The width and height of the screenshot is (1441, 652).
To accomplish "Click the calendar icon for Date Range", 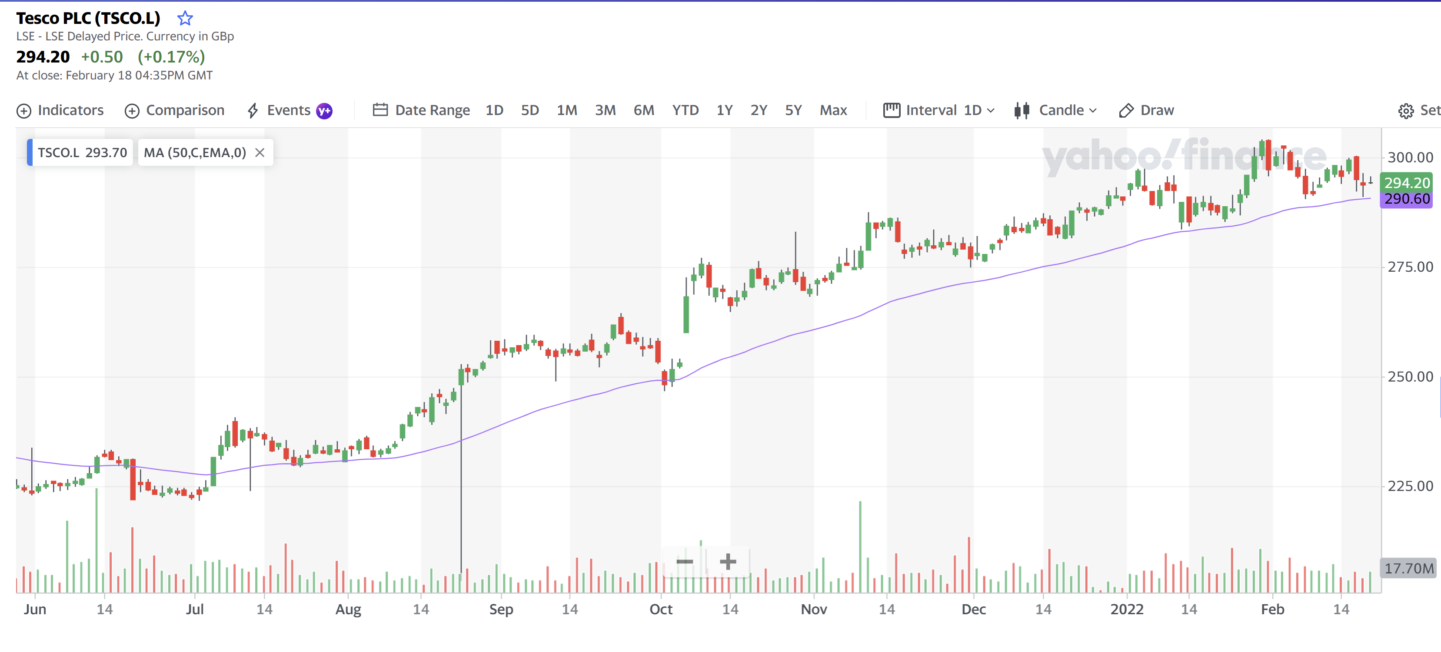I will (380, 110).
